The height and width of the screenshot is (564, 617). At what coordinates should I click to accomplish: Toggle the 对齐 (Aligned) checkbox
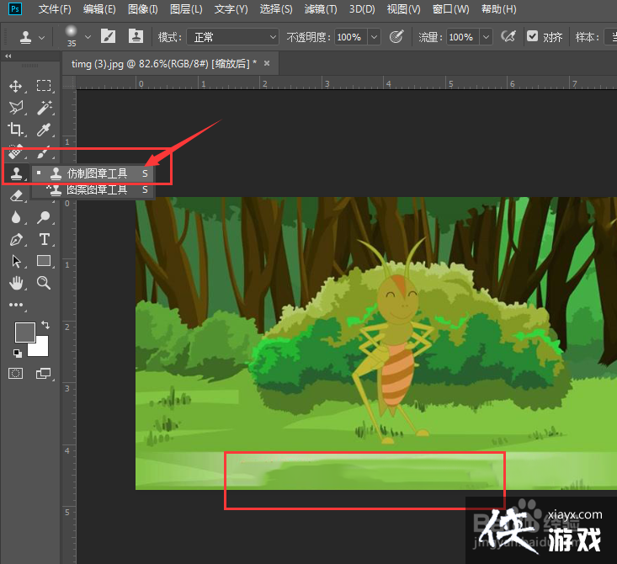coord(532,37)
